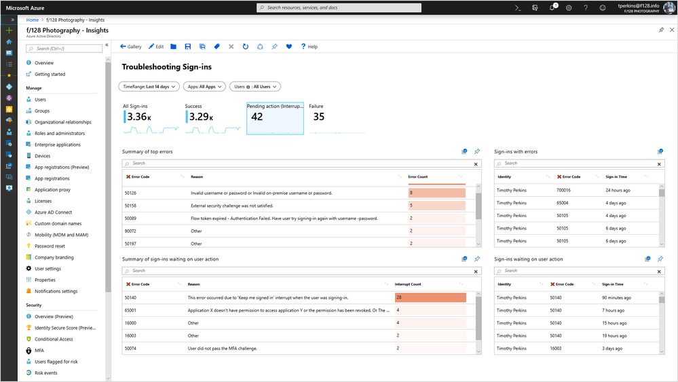The height and width of the screenshot is (382, 678).
Task: Click the create resource plus icon
Action: point(9,31)
